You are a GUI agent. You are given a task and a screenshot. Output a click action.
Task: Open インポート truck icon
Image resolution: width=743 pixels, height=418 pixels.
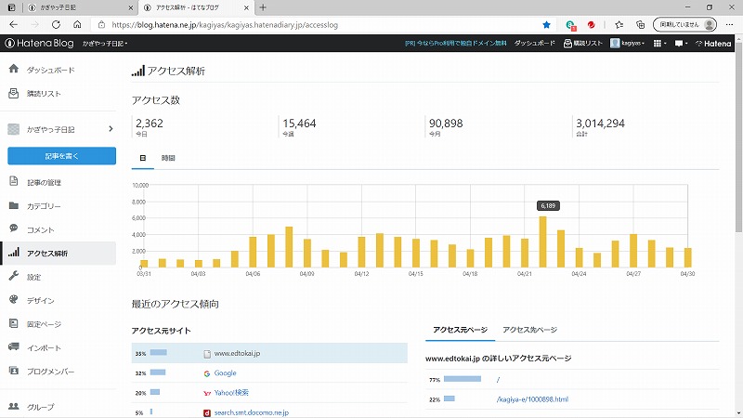pos(14,346)
